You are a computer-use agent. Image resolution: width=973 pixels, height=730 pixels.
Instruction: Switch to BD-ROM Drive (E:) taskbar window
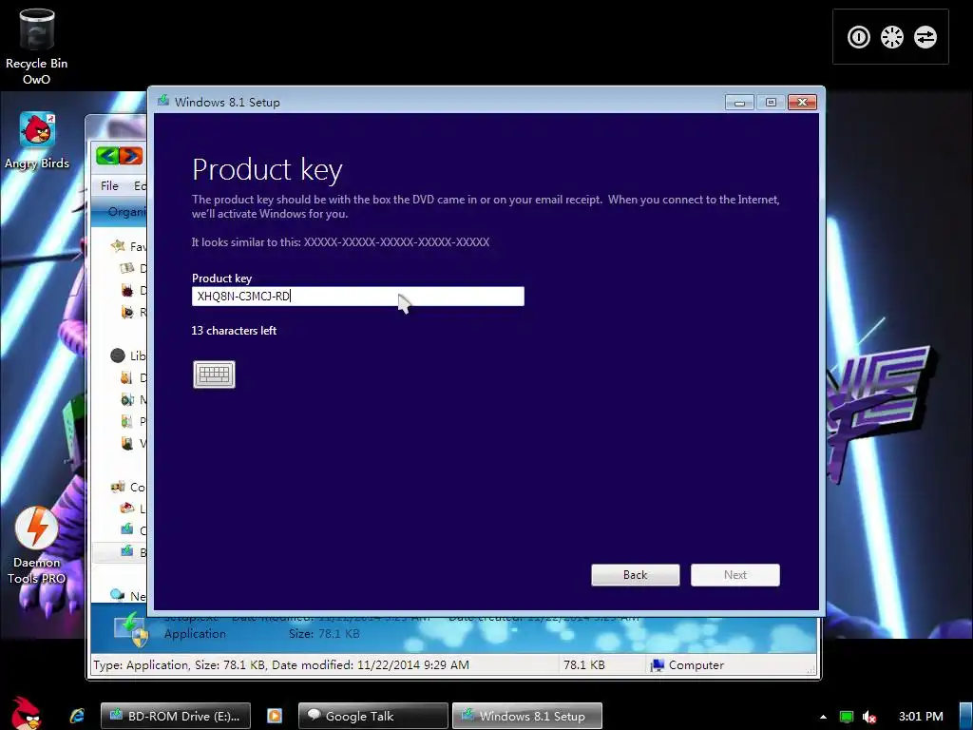(176, 716)
